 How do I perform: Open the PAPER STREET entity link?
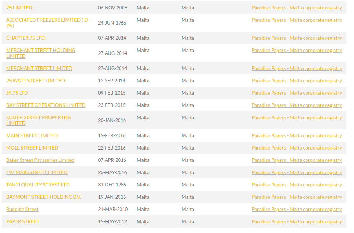tap(22, 221)
